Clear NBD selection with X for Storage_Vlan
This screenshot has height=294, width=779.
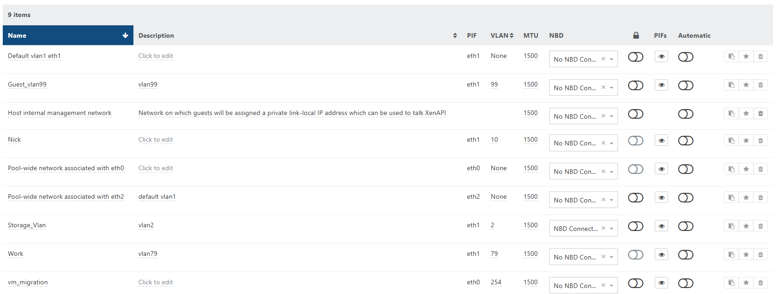tap(603, 228)
